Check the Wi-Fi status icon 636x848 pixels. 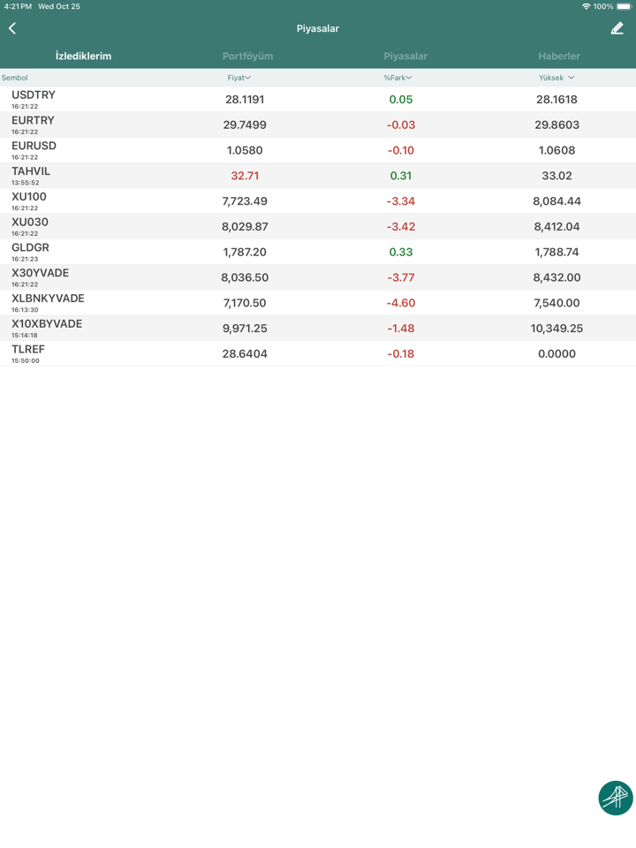[586, 6]
